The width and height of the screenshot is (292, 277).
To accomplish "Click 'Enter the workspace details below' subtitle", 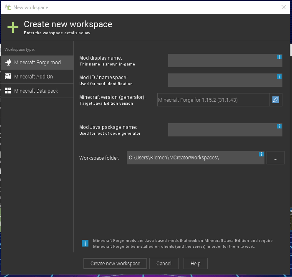I will point(57,33).
